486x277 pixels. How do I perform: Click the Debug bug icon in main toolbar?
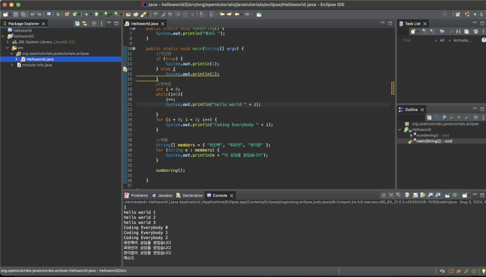pos(86,14)
